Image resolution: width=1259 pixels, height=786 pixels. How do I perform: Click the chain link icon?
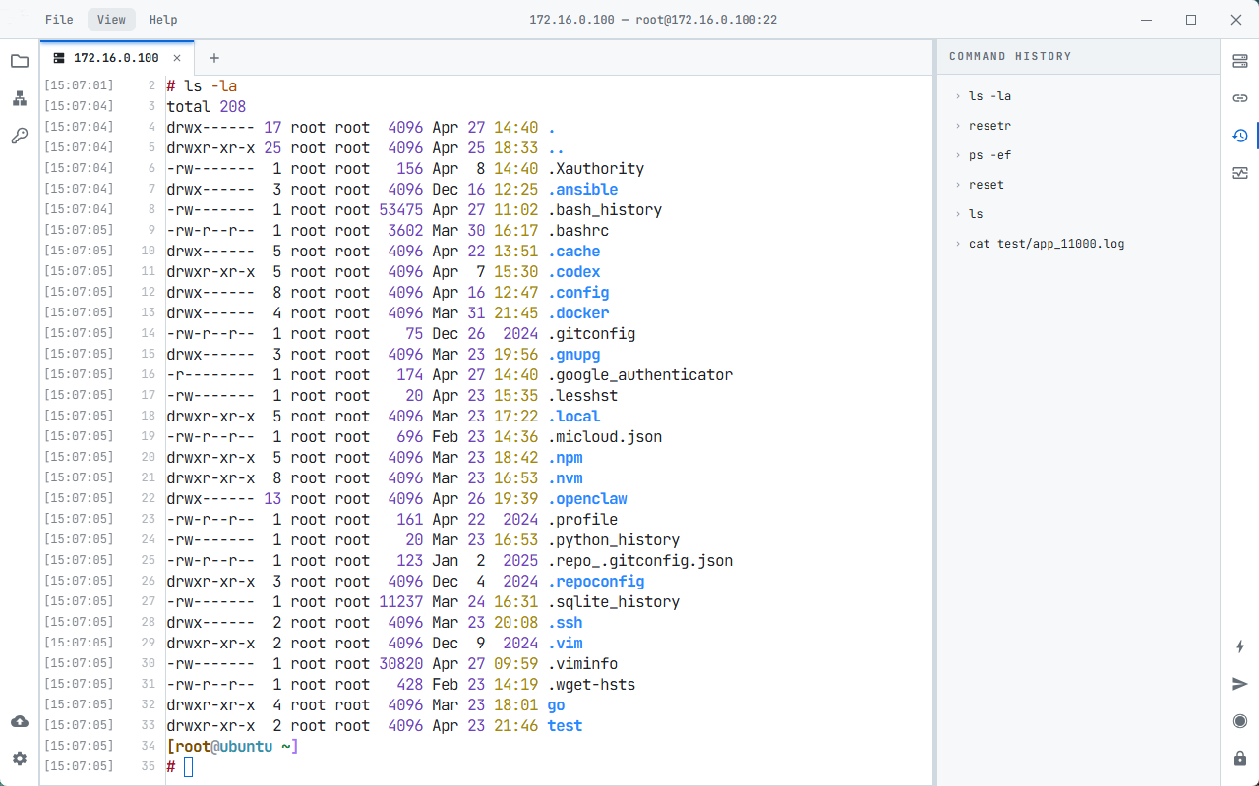1240,98
